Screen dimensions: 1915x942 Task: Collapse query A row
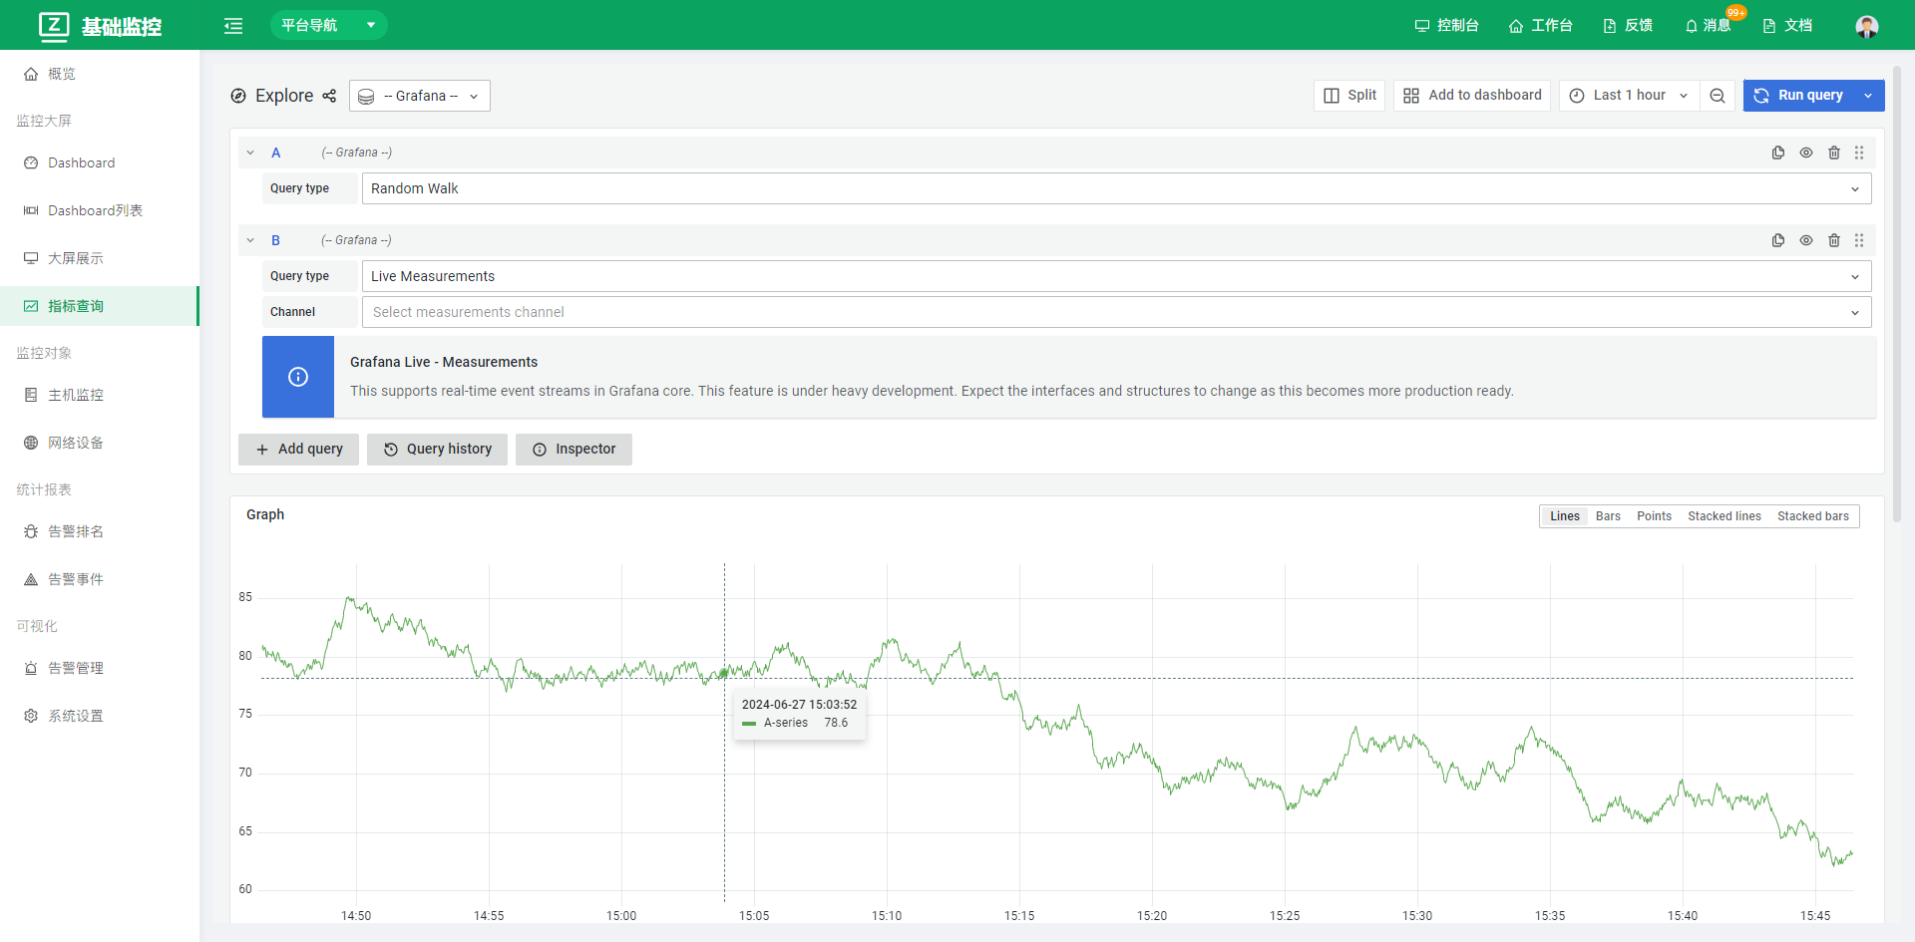250,153
